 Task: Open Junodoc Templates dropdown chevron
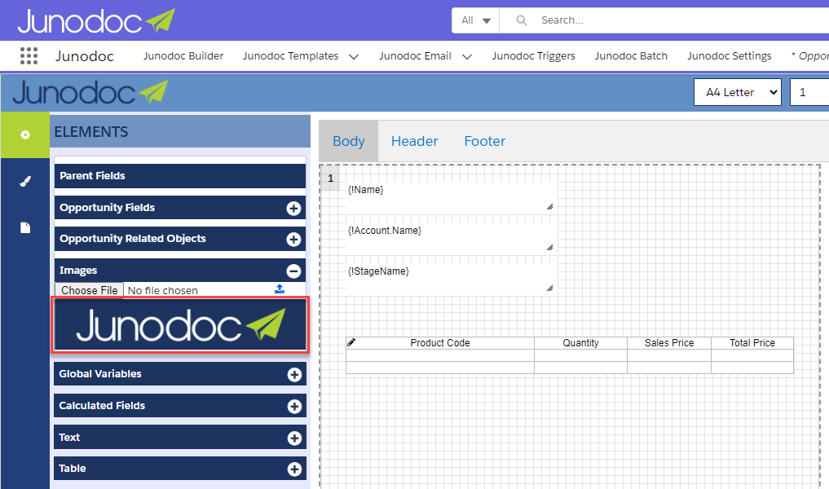pyautogui.click(x=354, y=56)
